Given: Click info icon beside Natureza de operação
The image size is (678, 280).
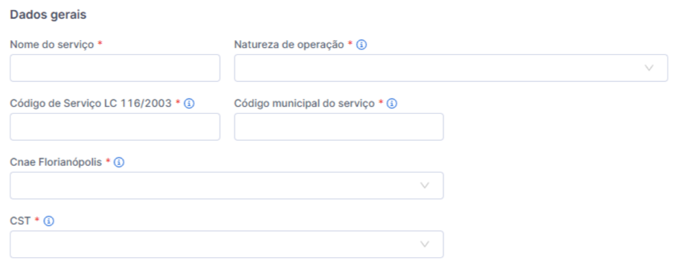Looking at the screenshot, I should [361, 45].
